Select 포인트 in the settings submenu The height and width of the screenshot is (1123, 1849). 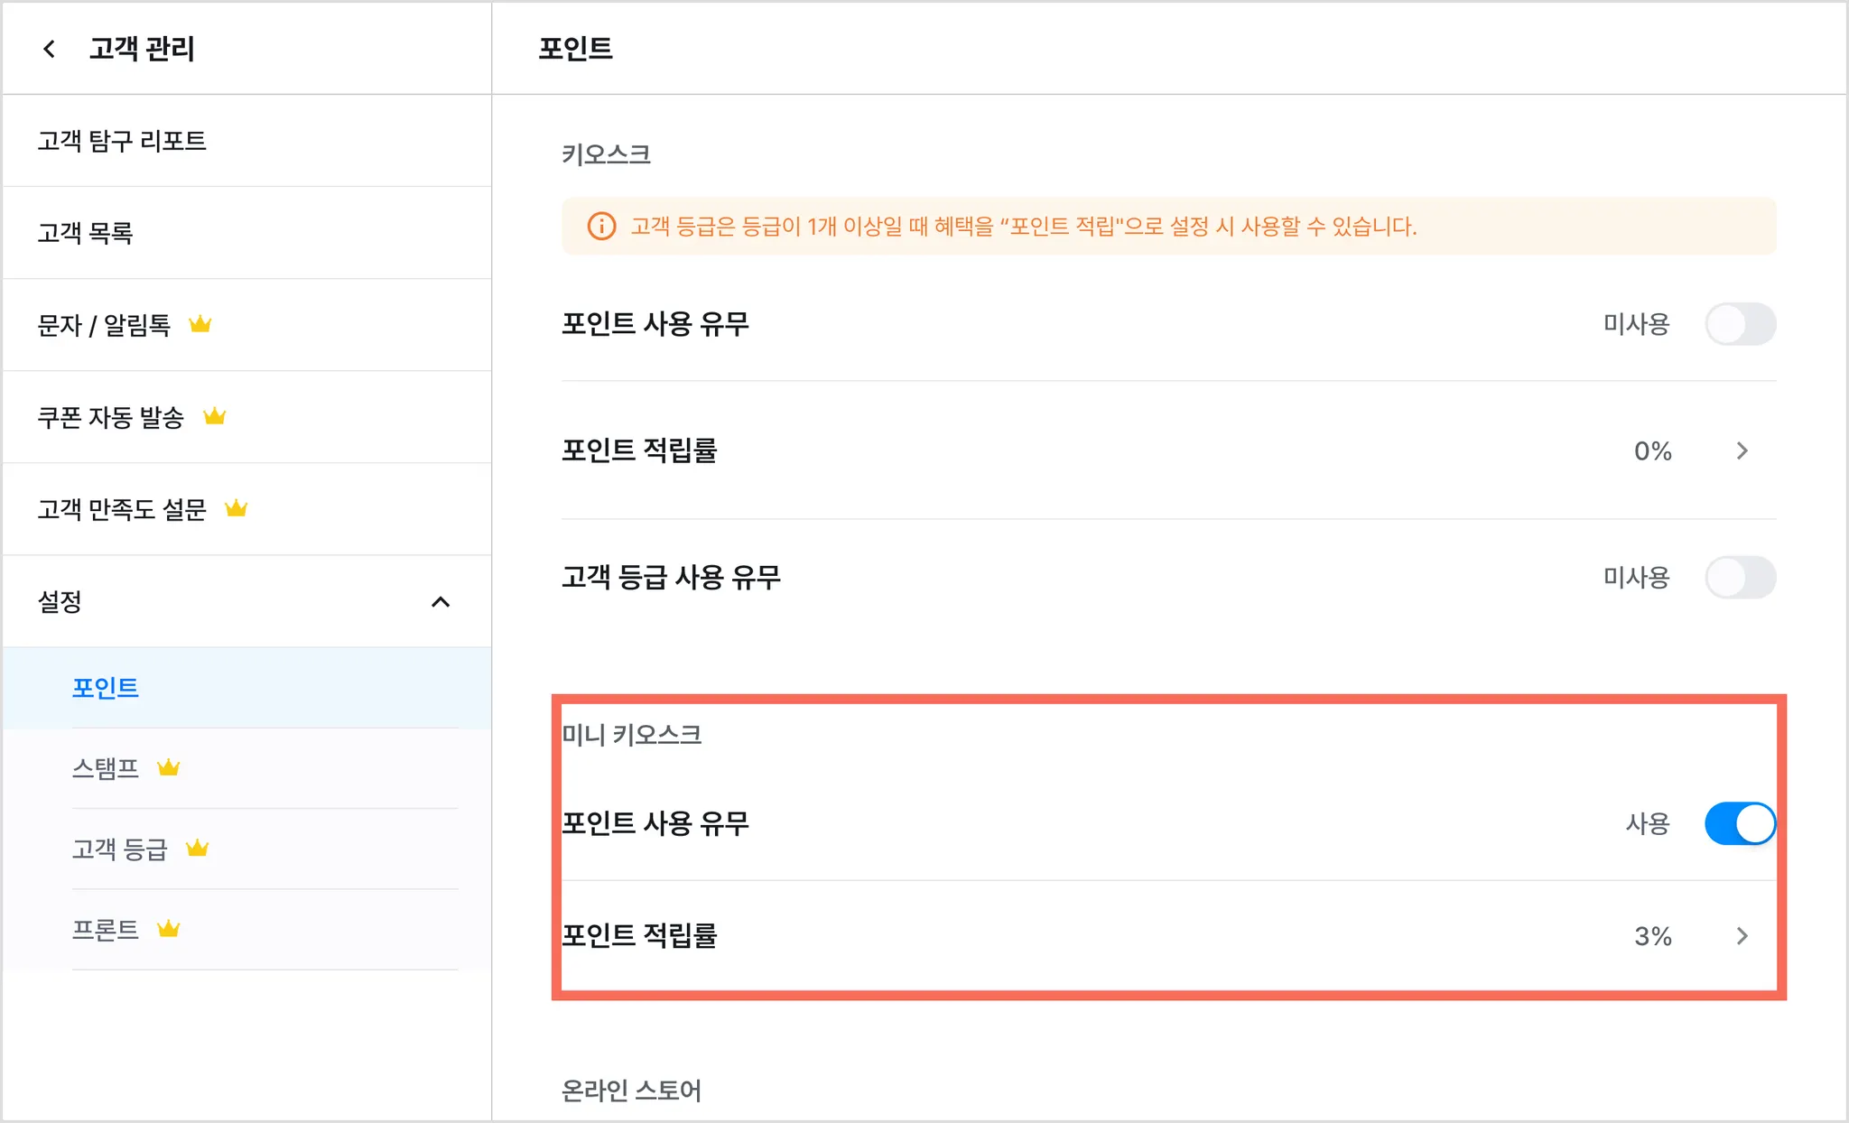pos(106,688)
